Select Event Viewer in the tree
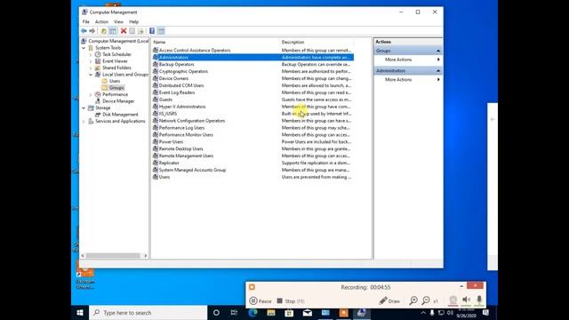 tap(115, 61)
